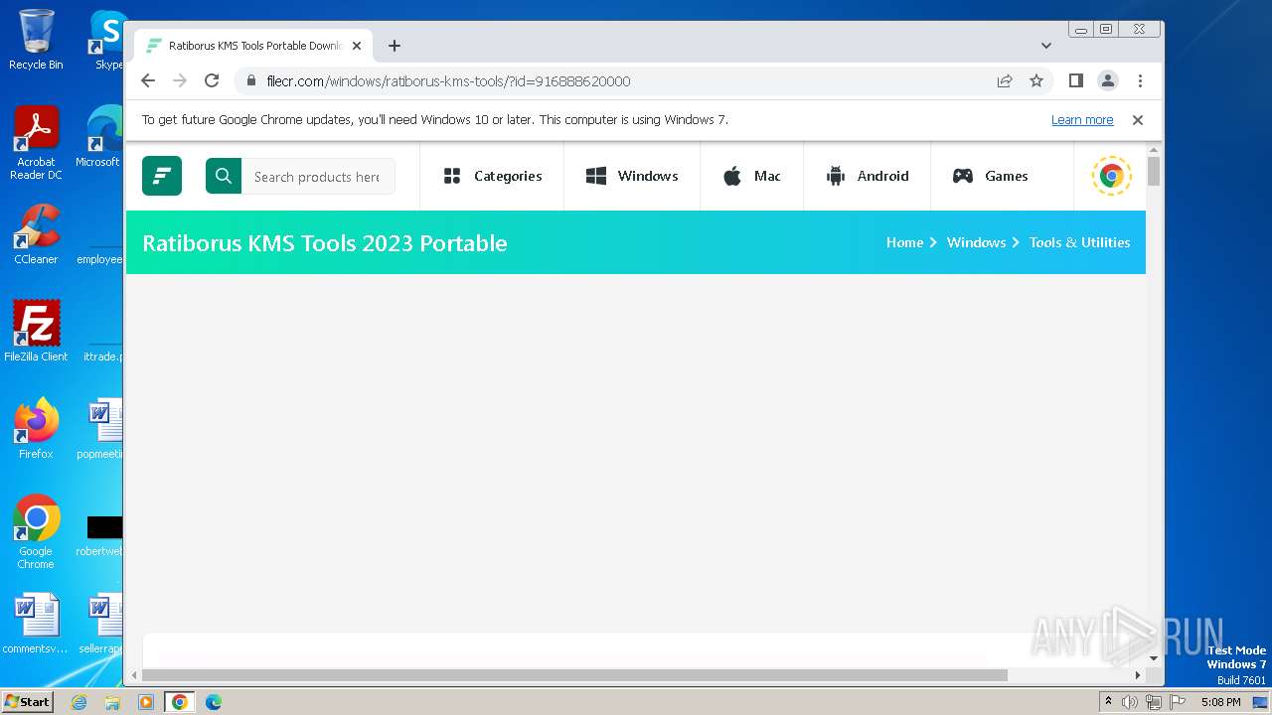Image resolution: width=1272 pixels, height=715 pixels.
Task: Bookmark this page with the star icon
Action: click(1036, 81)
